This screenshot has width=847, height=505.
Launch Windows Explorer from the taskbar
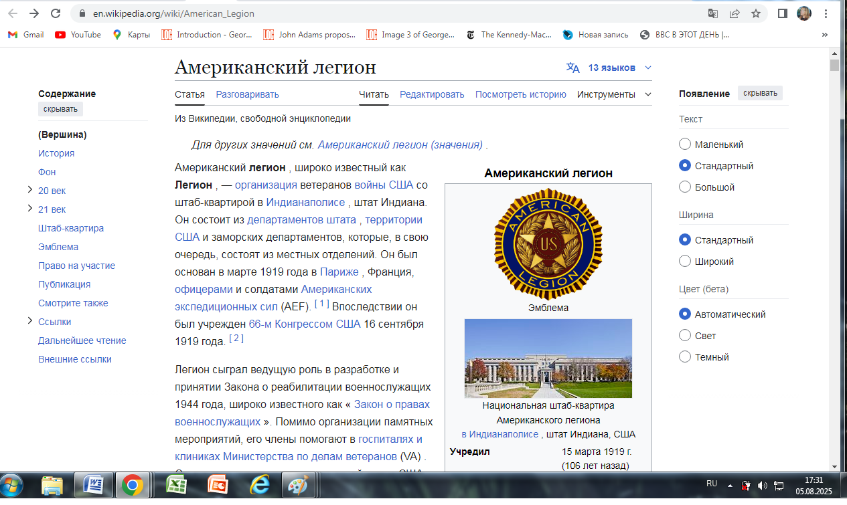[x=52, y=486]
